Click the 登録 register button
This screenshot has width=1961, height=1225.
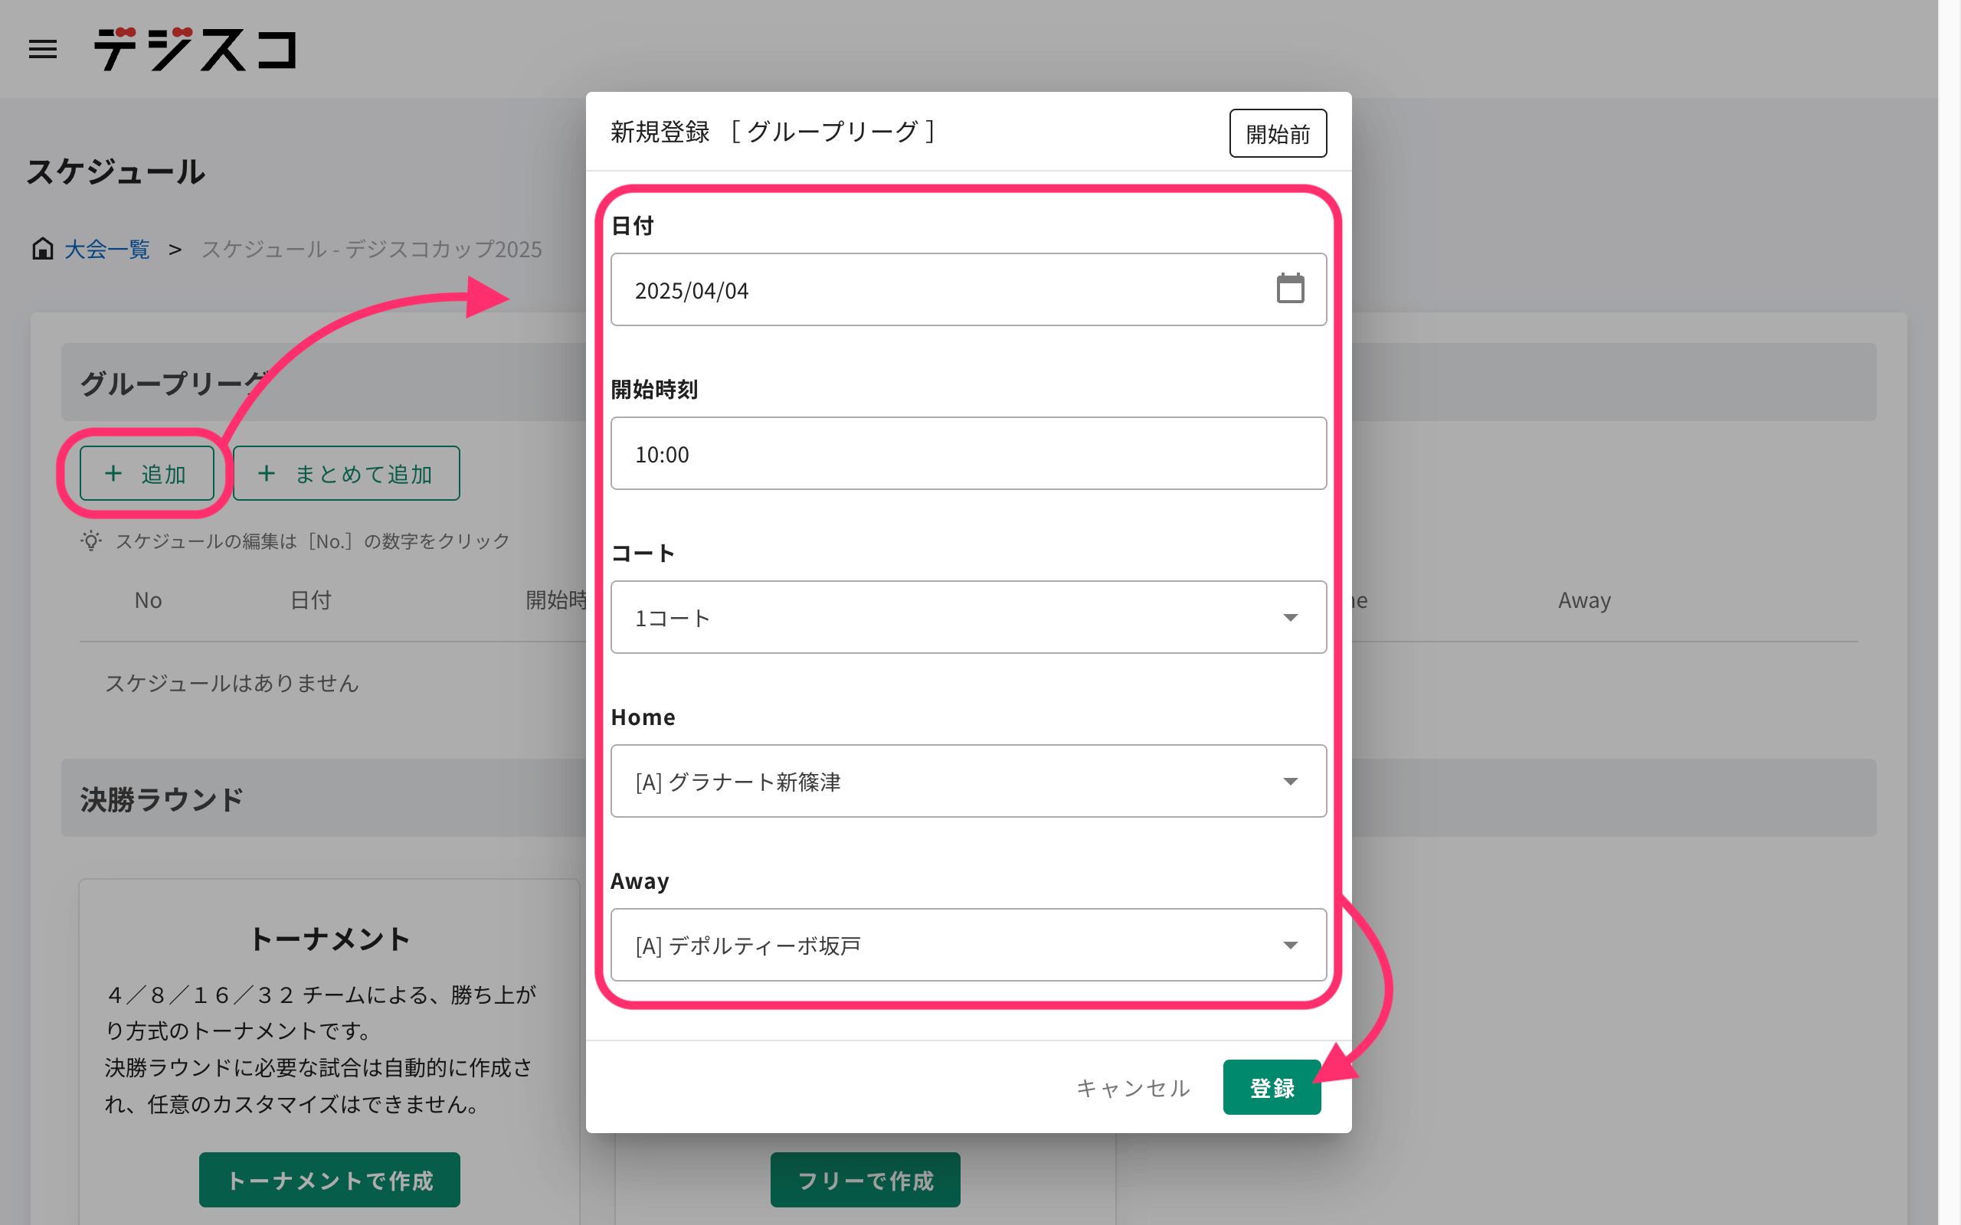coord(1271,1087)
